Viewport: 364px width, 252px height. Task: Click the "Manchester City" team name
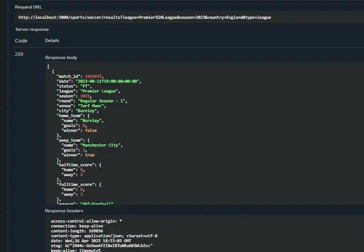101,145
